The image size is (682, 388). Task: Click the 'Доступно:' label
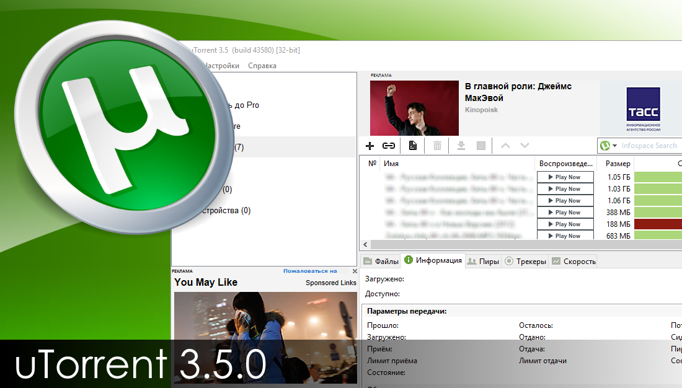tap(383, 294)
